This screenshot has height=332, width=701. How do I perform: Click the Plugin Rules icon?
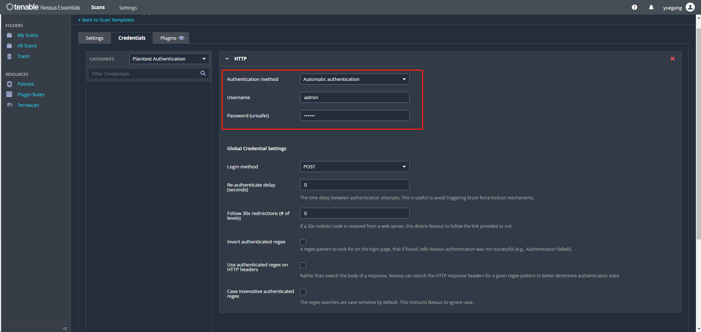9,94
